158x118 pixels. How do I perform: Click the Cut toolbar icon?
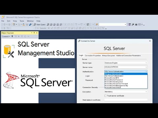(x=65, y=25)
